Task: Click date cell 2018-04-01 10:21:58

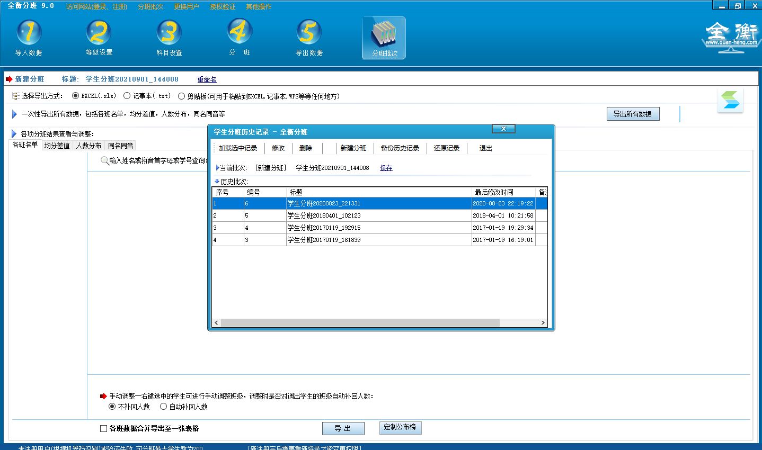Action: (503, 215)
